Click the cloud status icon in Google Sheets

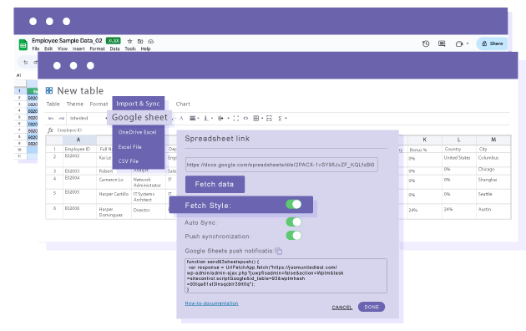tap(151, 41)
